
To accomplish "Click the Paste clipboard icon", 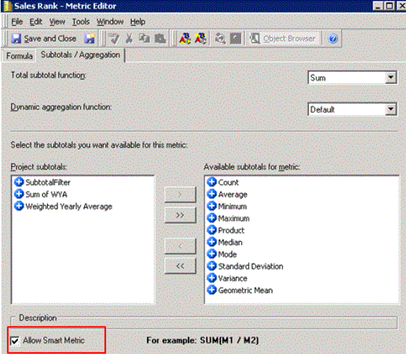I will [x=160, y=38].
